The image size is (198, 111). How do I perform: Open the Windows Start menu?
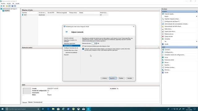tap(2, 109)
